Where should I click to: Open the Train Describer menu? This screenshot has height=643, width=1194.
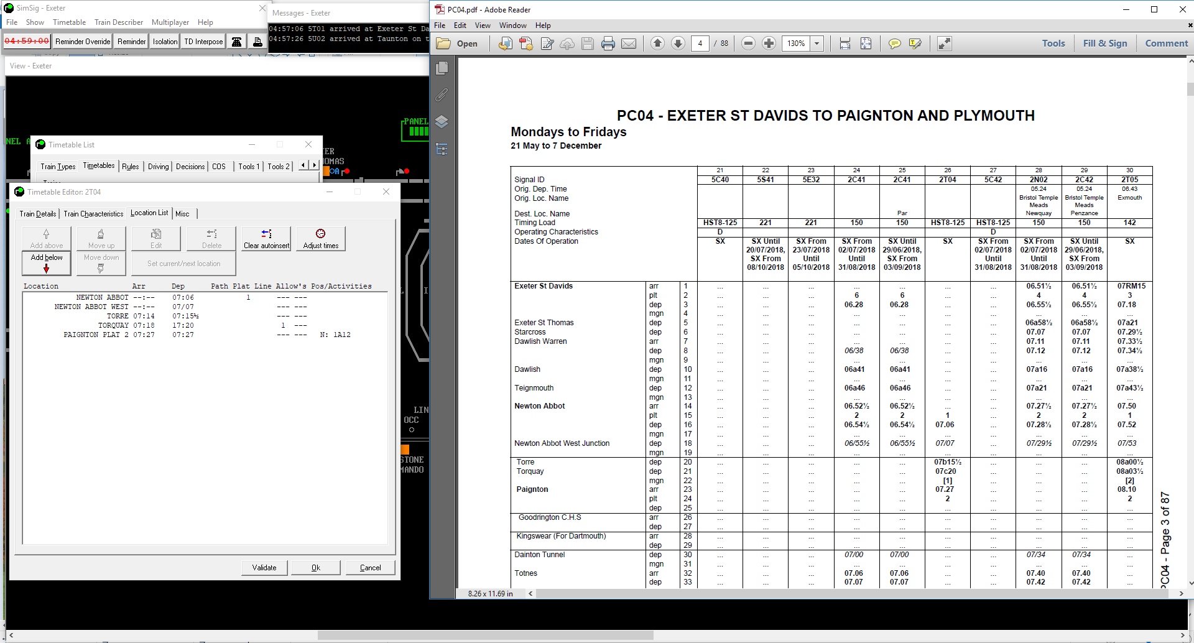(x=119, y=22)
